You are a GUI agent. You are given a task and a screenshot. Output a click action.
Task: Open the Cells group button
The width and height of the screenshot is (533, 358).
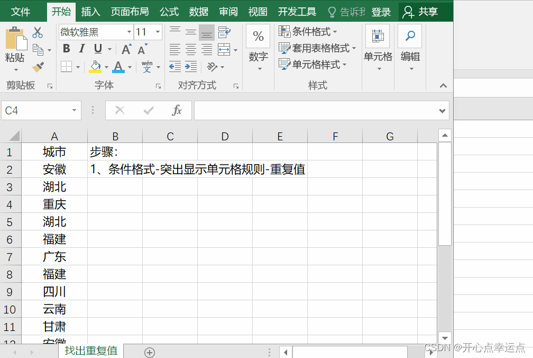[378, 47]
